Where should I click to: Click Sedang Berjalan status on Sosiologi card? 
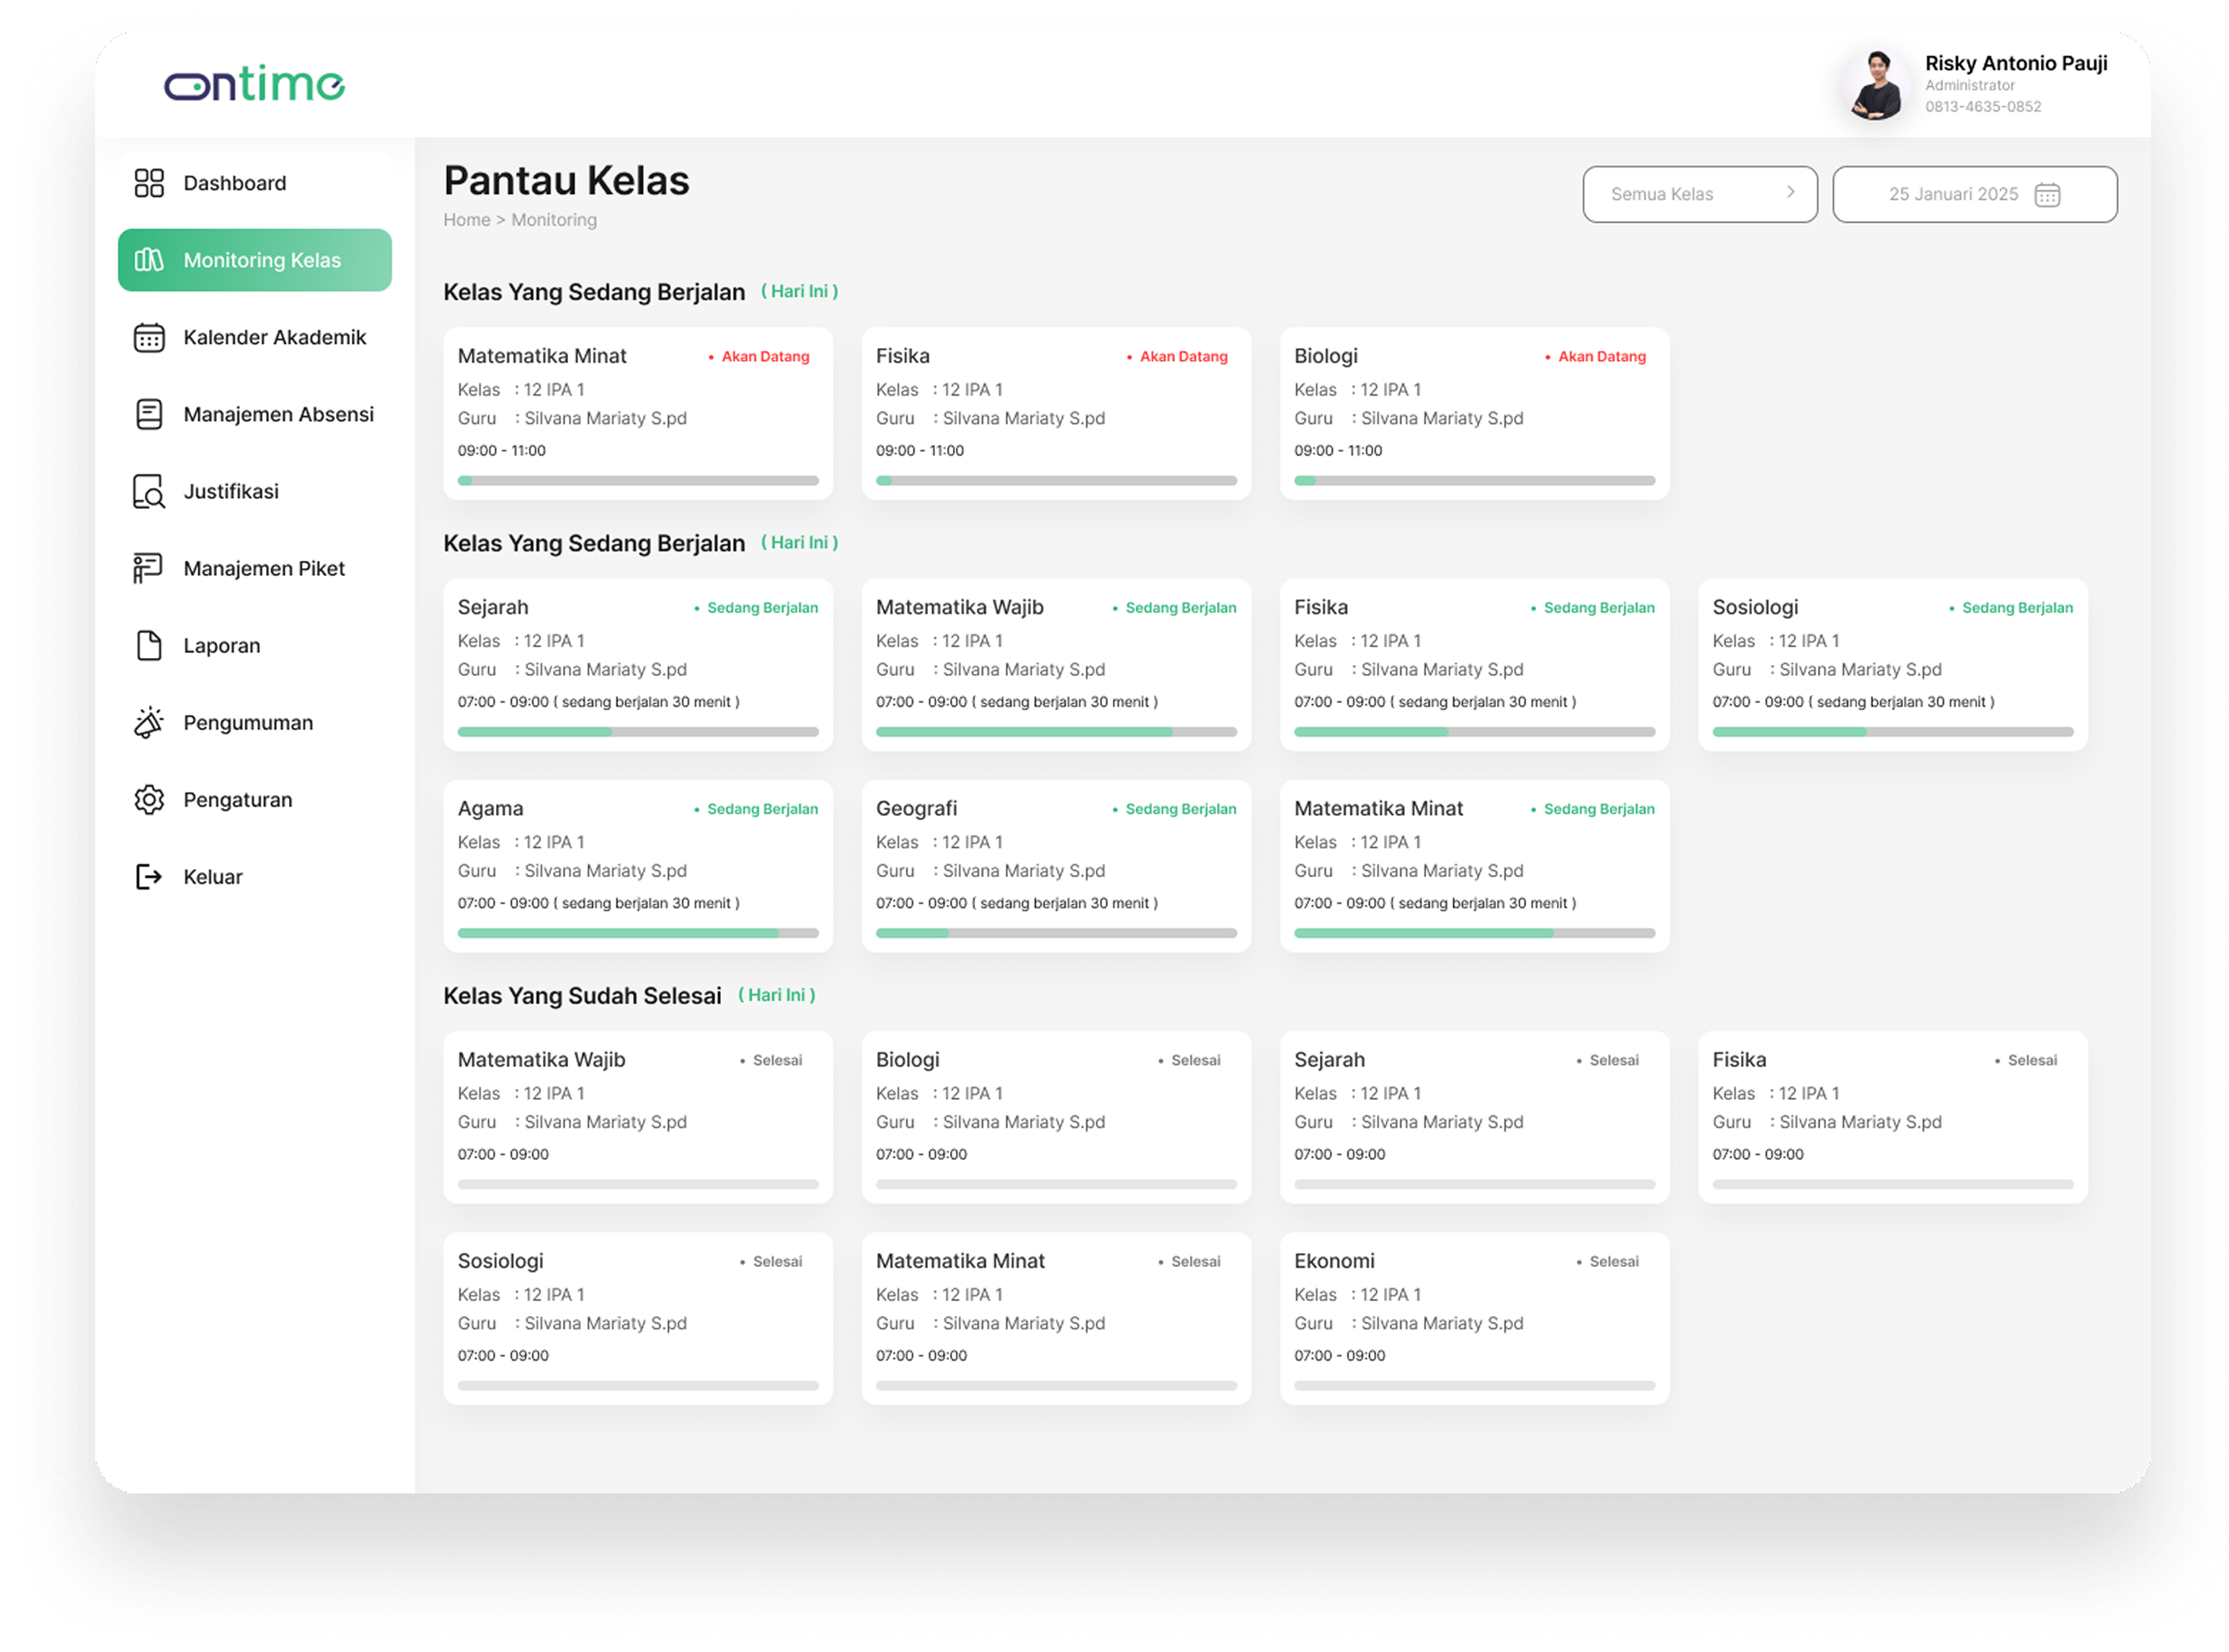(2011, 608)
